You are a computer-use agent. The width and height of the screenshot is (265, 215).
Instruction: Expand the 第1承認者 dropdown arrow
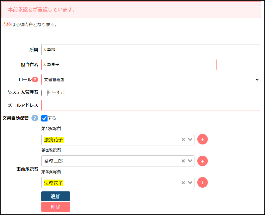pos(190,140)
